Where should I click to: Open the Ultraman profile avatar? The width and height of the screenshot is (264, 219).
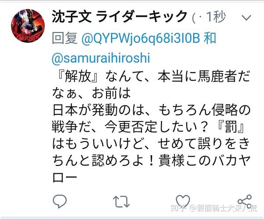(28, 26)
